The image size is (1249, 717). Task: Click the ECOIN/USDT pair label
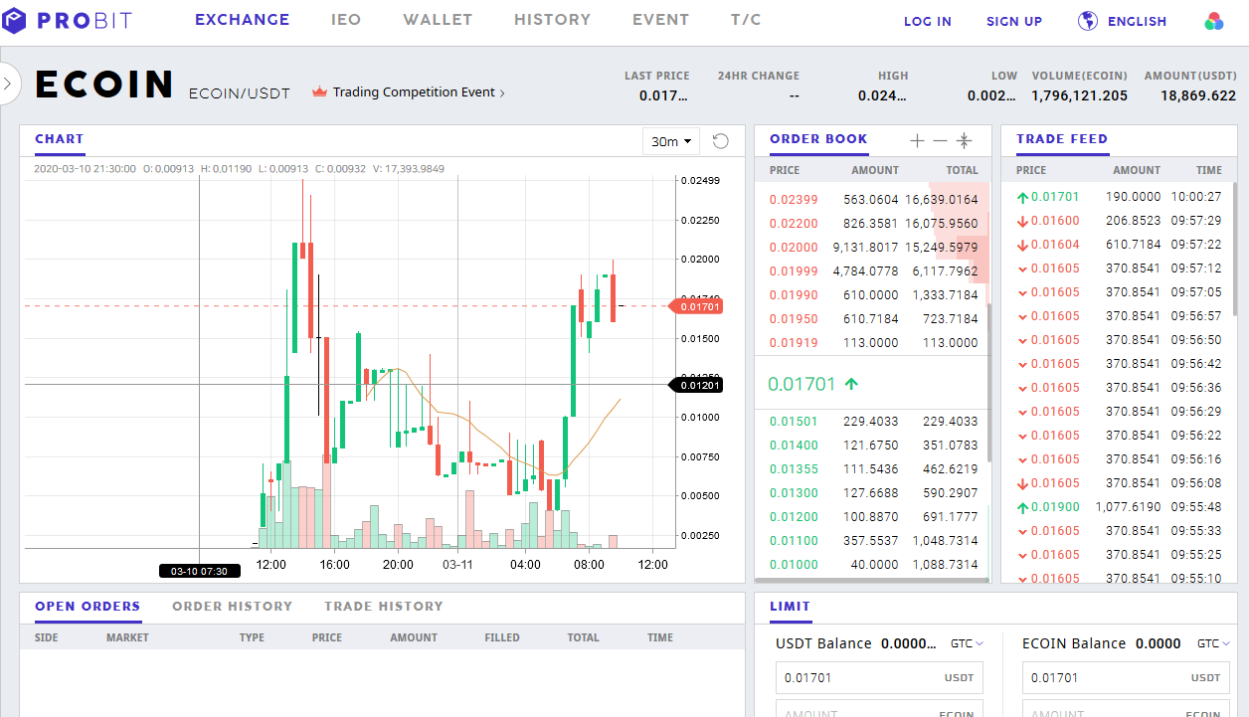coord(240,93)
